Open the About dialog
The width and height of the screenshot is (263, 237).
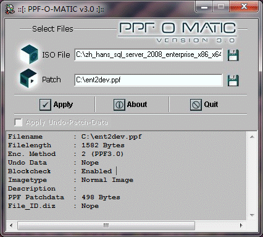pos(130,105)
